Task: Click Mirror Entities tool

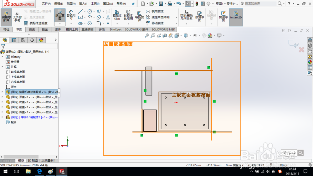Action: 155,11
